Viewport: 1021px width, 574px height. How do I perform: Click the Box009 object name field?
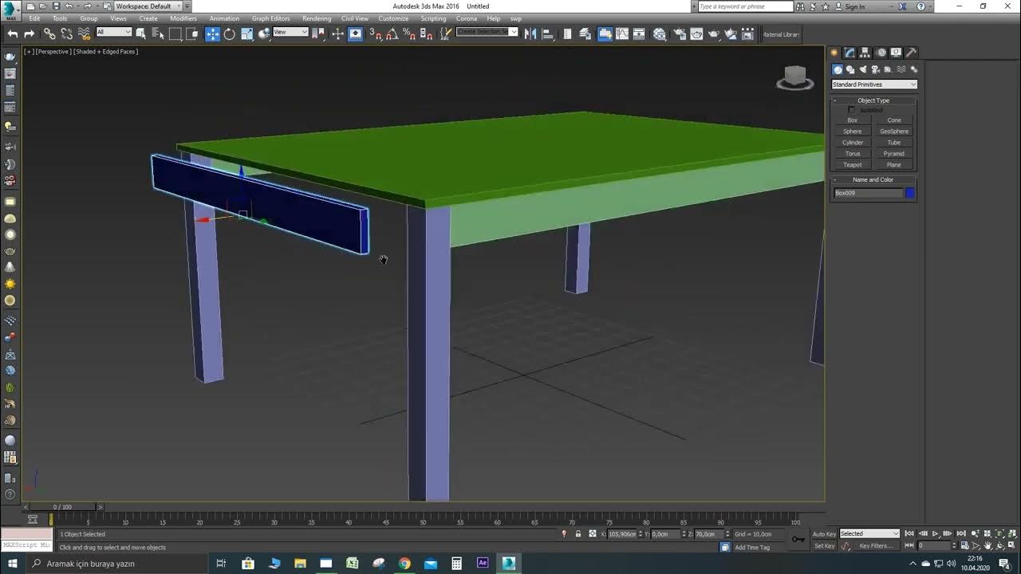(869, 193)
